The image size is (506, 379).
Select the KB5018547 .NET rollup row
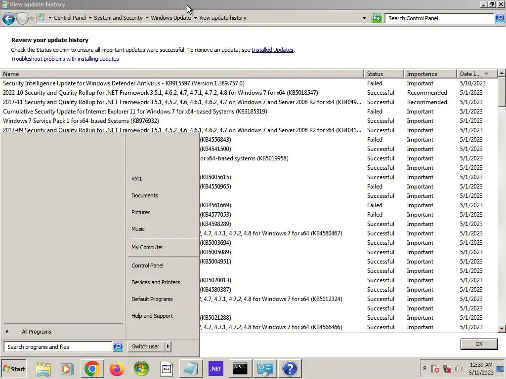point(249,92)
